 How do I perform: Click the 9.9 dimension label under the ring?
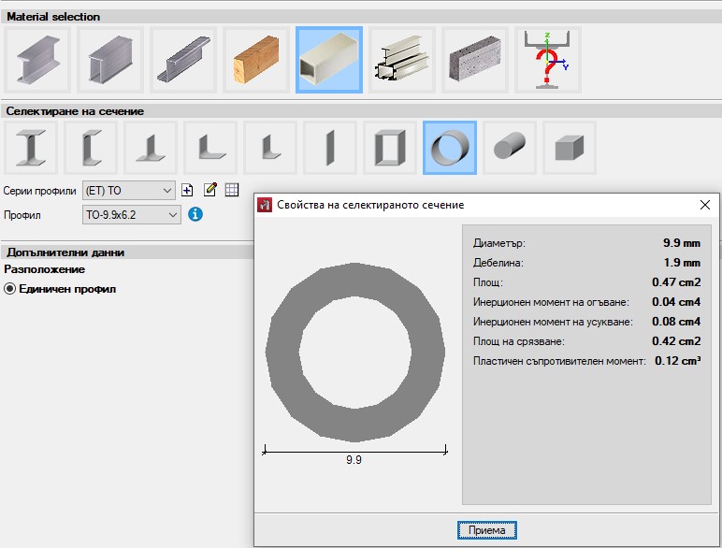(354, 460)
